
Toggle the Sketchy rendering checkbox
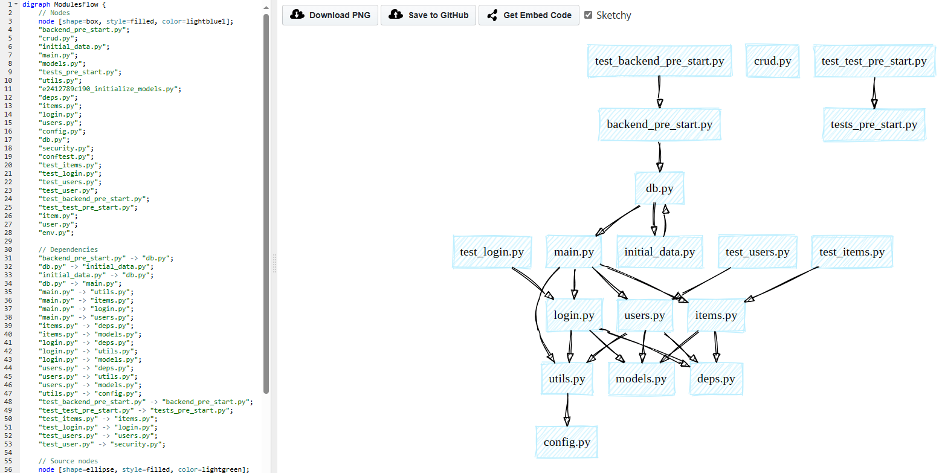[x=588, y=14]
